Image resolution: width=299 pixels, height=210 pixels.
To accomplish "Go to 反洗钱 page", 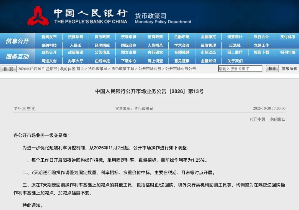I will (235, 46).
